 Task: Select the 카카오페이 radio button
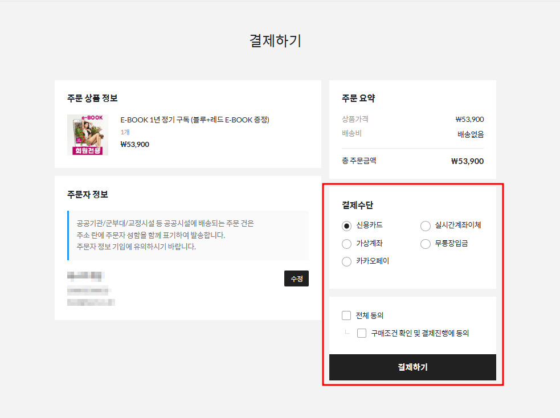pyautogui.click(x=346, y=261)
